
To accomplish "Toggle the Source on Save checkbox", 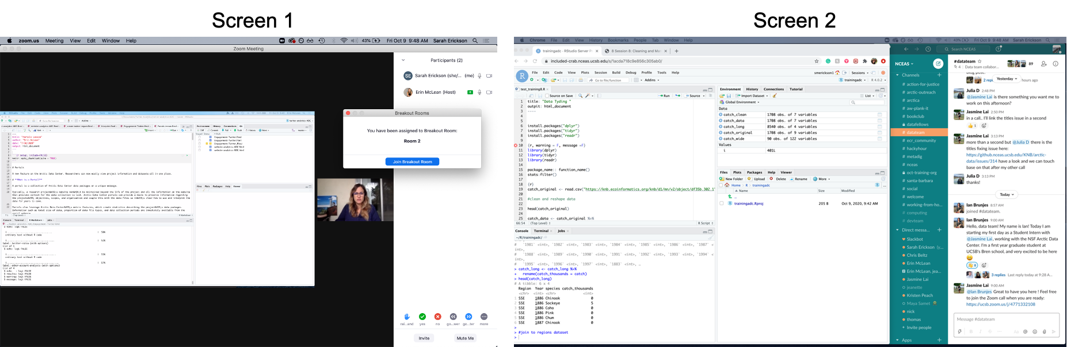I will [x=547, y=96].
